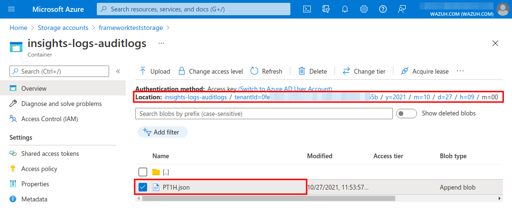Sort by Blob type column header

pos(453,156)
